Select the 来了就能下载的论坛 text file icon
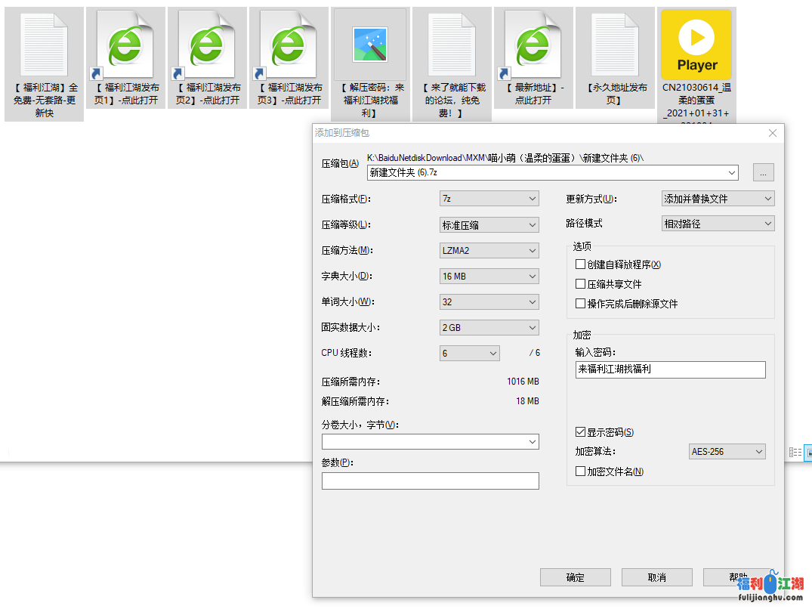Screen dimensions: 812x609 tap(452, 45)
